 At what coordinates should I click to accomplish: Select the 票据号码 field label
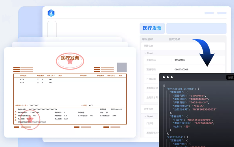[x=151, y=70]
